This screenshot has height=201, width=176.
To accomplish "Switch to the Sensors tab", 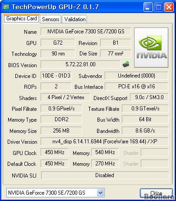I will click(x=51, y=19).
